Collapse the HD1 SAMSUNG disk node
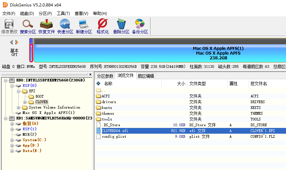286x170 pixels. click(x=6, y=119)
